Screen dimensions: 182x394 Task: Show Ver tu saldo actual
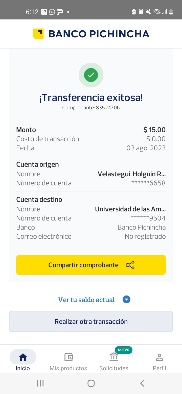pyautogui.click(x=86, y=300)
